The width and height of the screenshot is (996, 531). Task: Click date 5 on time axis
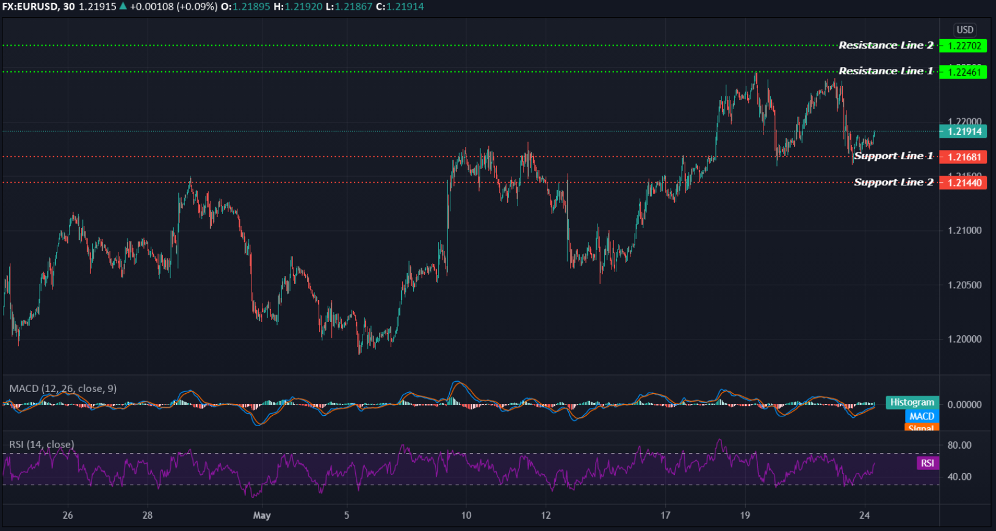[347, 515]
